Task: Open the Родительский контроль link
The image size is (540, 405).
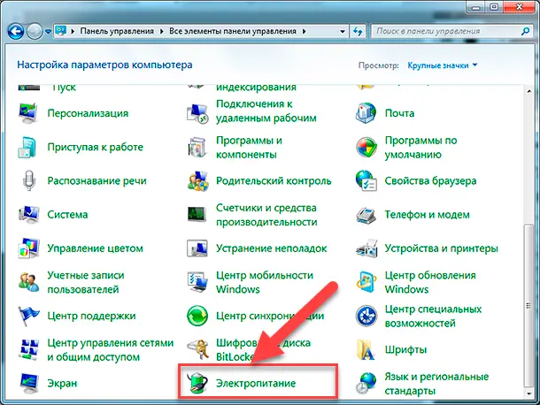Action: 274,180
